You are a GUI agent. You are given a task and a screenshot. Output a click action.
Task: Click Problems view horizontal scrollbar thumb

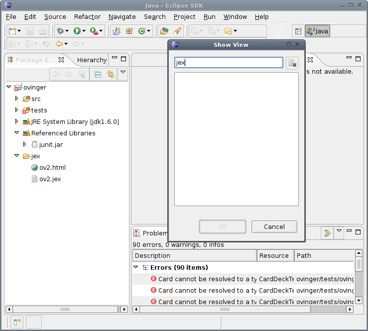pyautogui.click(x=225, y=310)
